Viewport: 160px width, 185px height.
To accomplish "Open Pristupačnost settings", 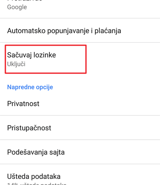I will (80, 128).
